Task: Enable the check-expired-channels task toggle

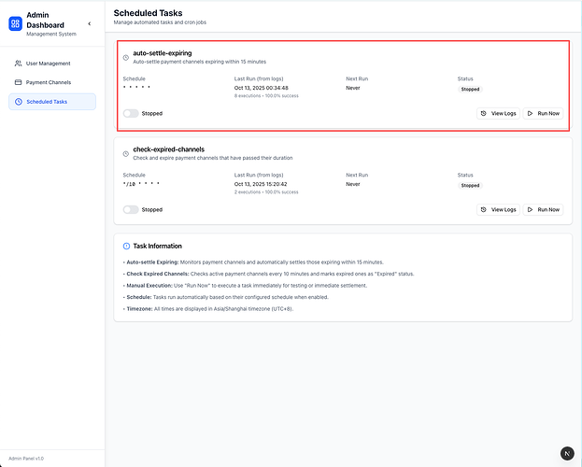Action: tap(131, 209)
